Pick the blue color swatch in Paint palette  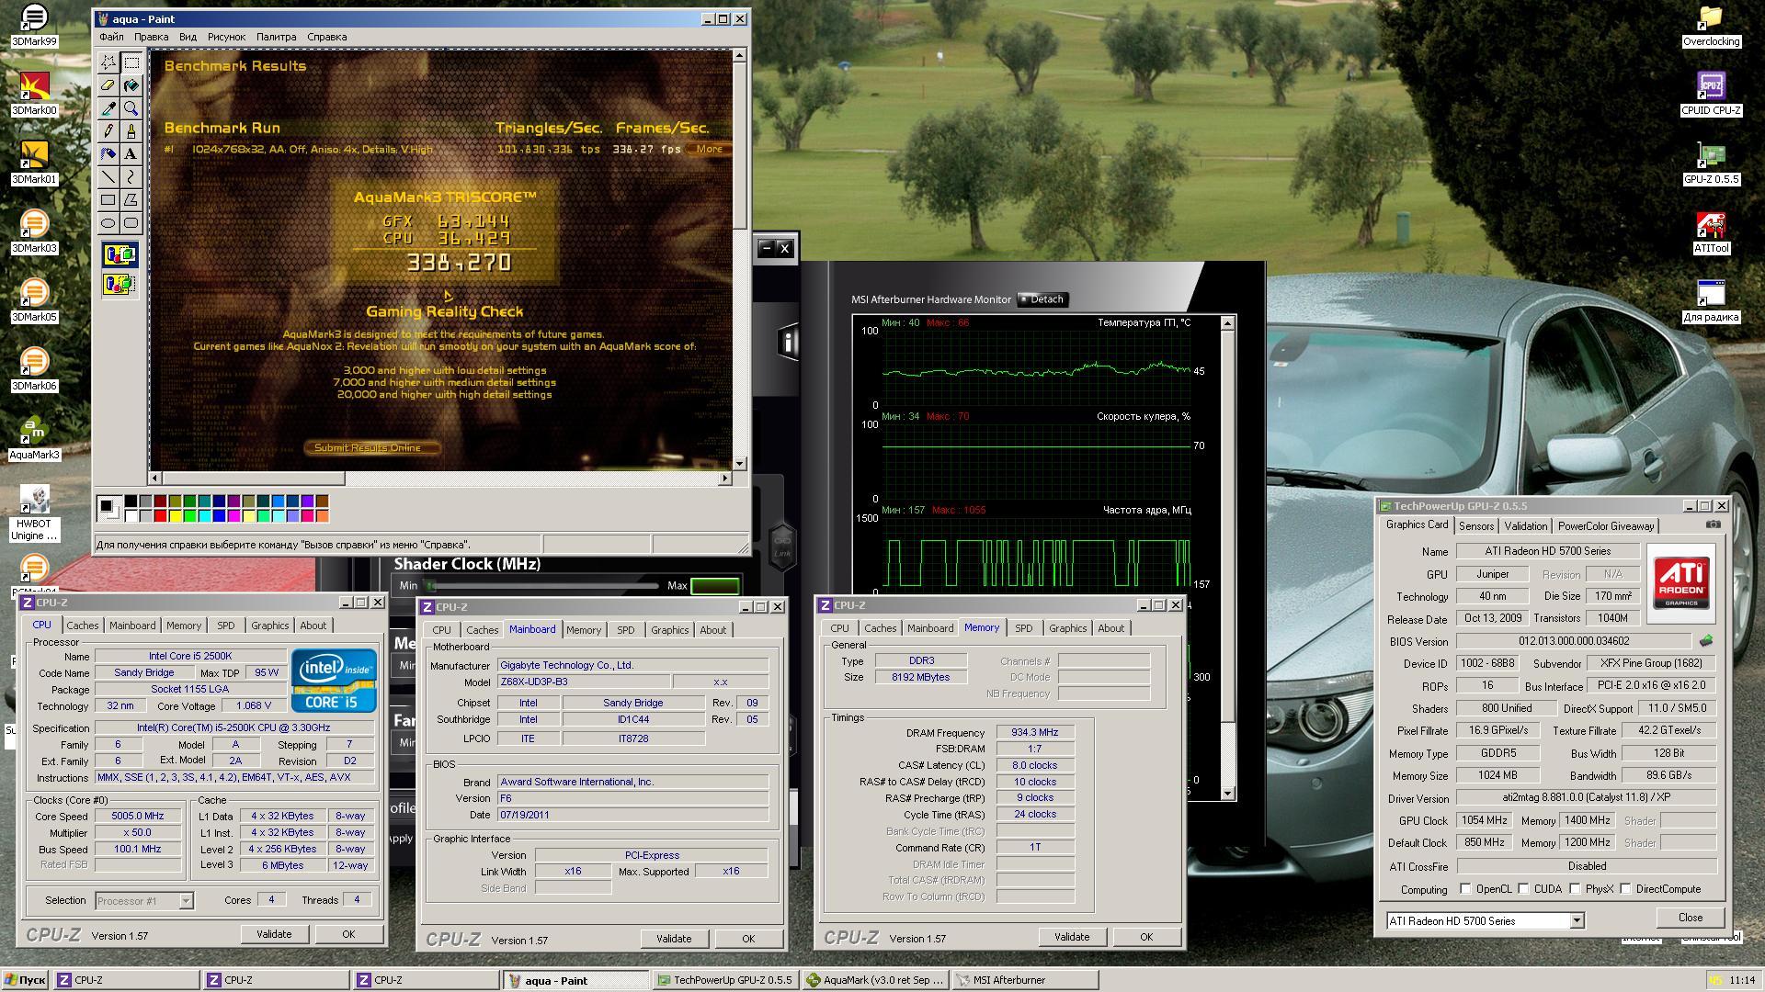coord(219,515)
